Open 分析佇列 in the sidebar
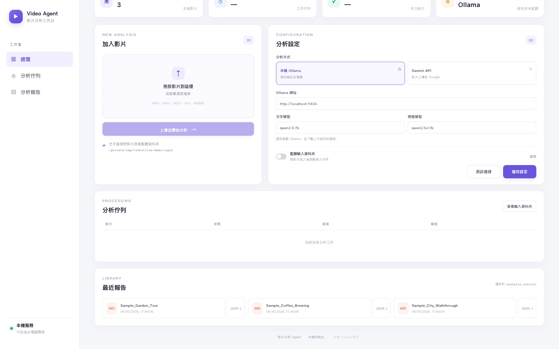 [x=39, y=76]
